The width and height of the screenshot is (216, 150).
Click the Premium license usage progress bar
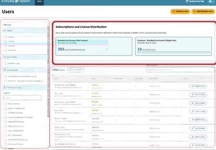[x=174, y=52]
